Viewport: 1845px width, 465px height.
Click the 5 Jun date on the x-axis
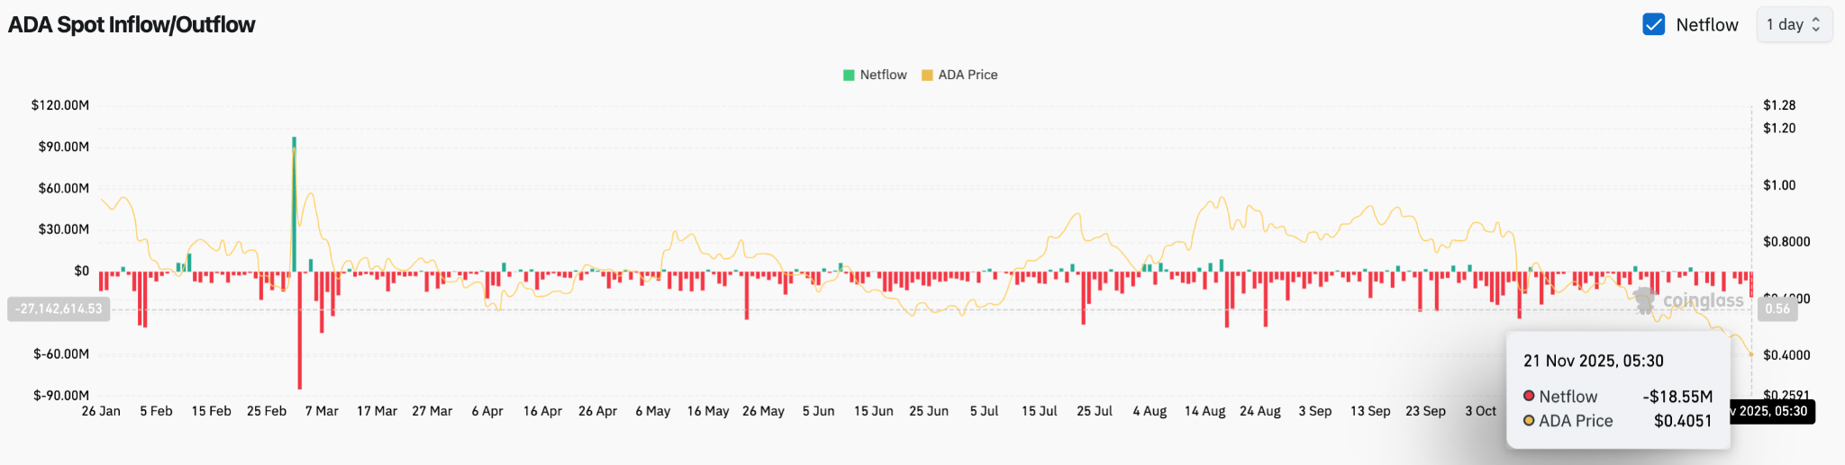click(818, 411)
